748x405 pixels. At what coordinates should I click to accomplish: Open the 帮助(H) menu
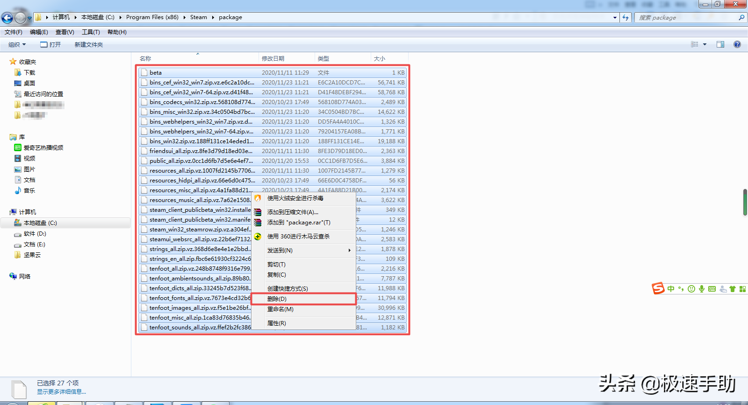117,32
